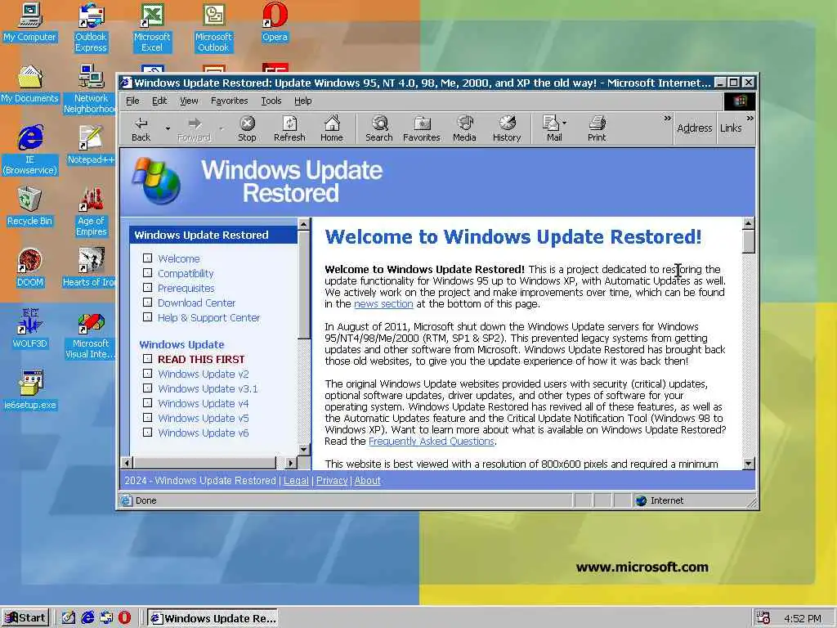The height and width of the screenshot is (628, 837).
Task: Launch Opera from quick launch bar
Action: point(124,618)
